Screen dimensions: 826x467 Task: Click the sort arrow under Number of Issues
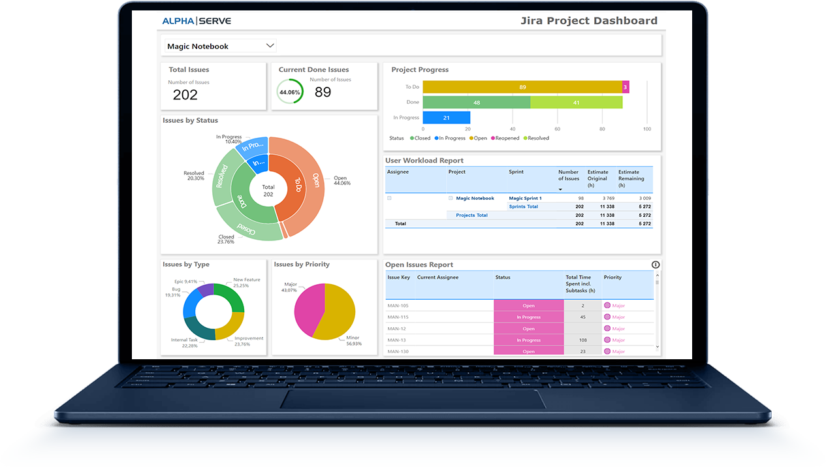tap(560, 189)
